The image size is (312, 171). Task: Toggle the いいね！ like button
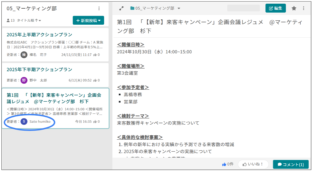pos(253,164)
